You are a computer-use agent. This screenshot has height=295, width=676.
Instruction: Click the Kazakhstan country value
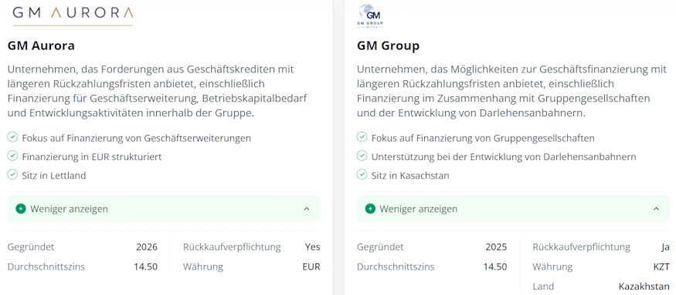[x=644, y=287]
